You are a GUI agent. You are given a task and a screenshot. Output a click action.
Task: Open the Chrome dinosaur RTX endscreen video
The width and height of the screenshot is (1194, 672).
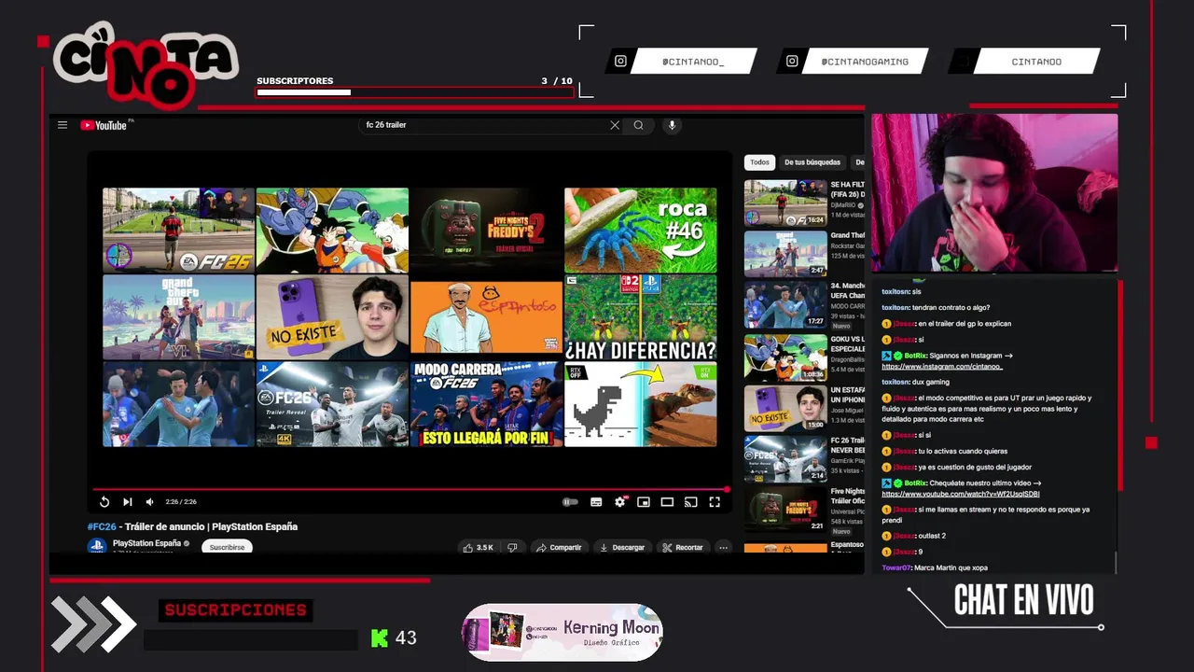pyautogui.click(x=640, y=404)
